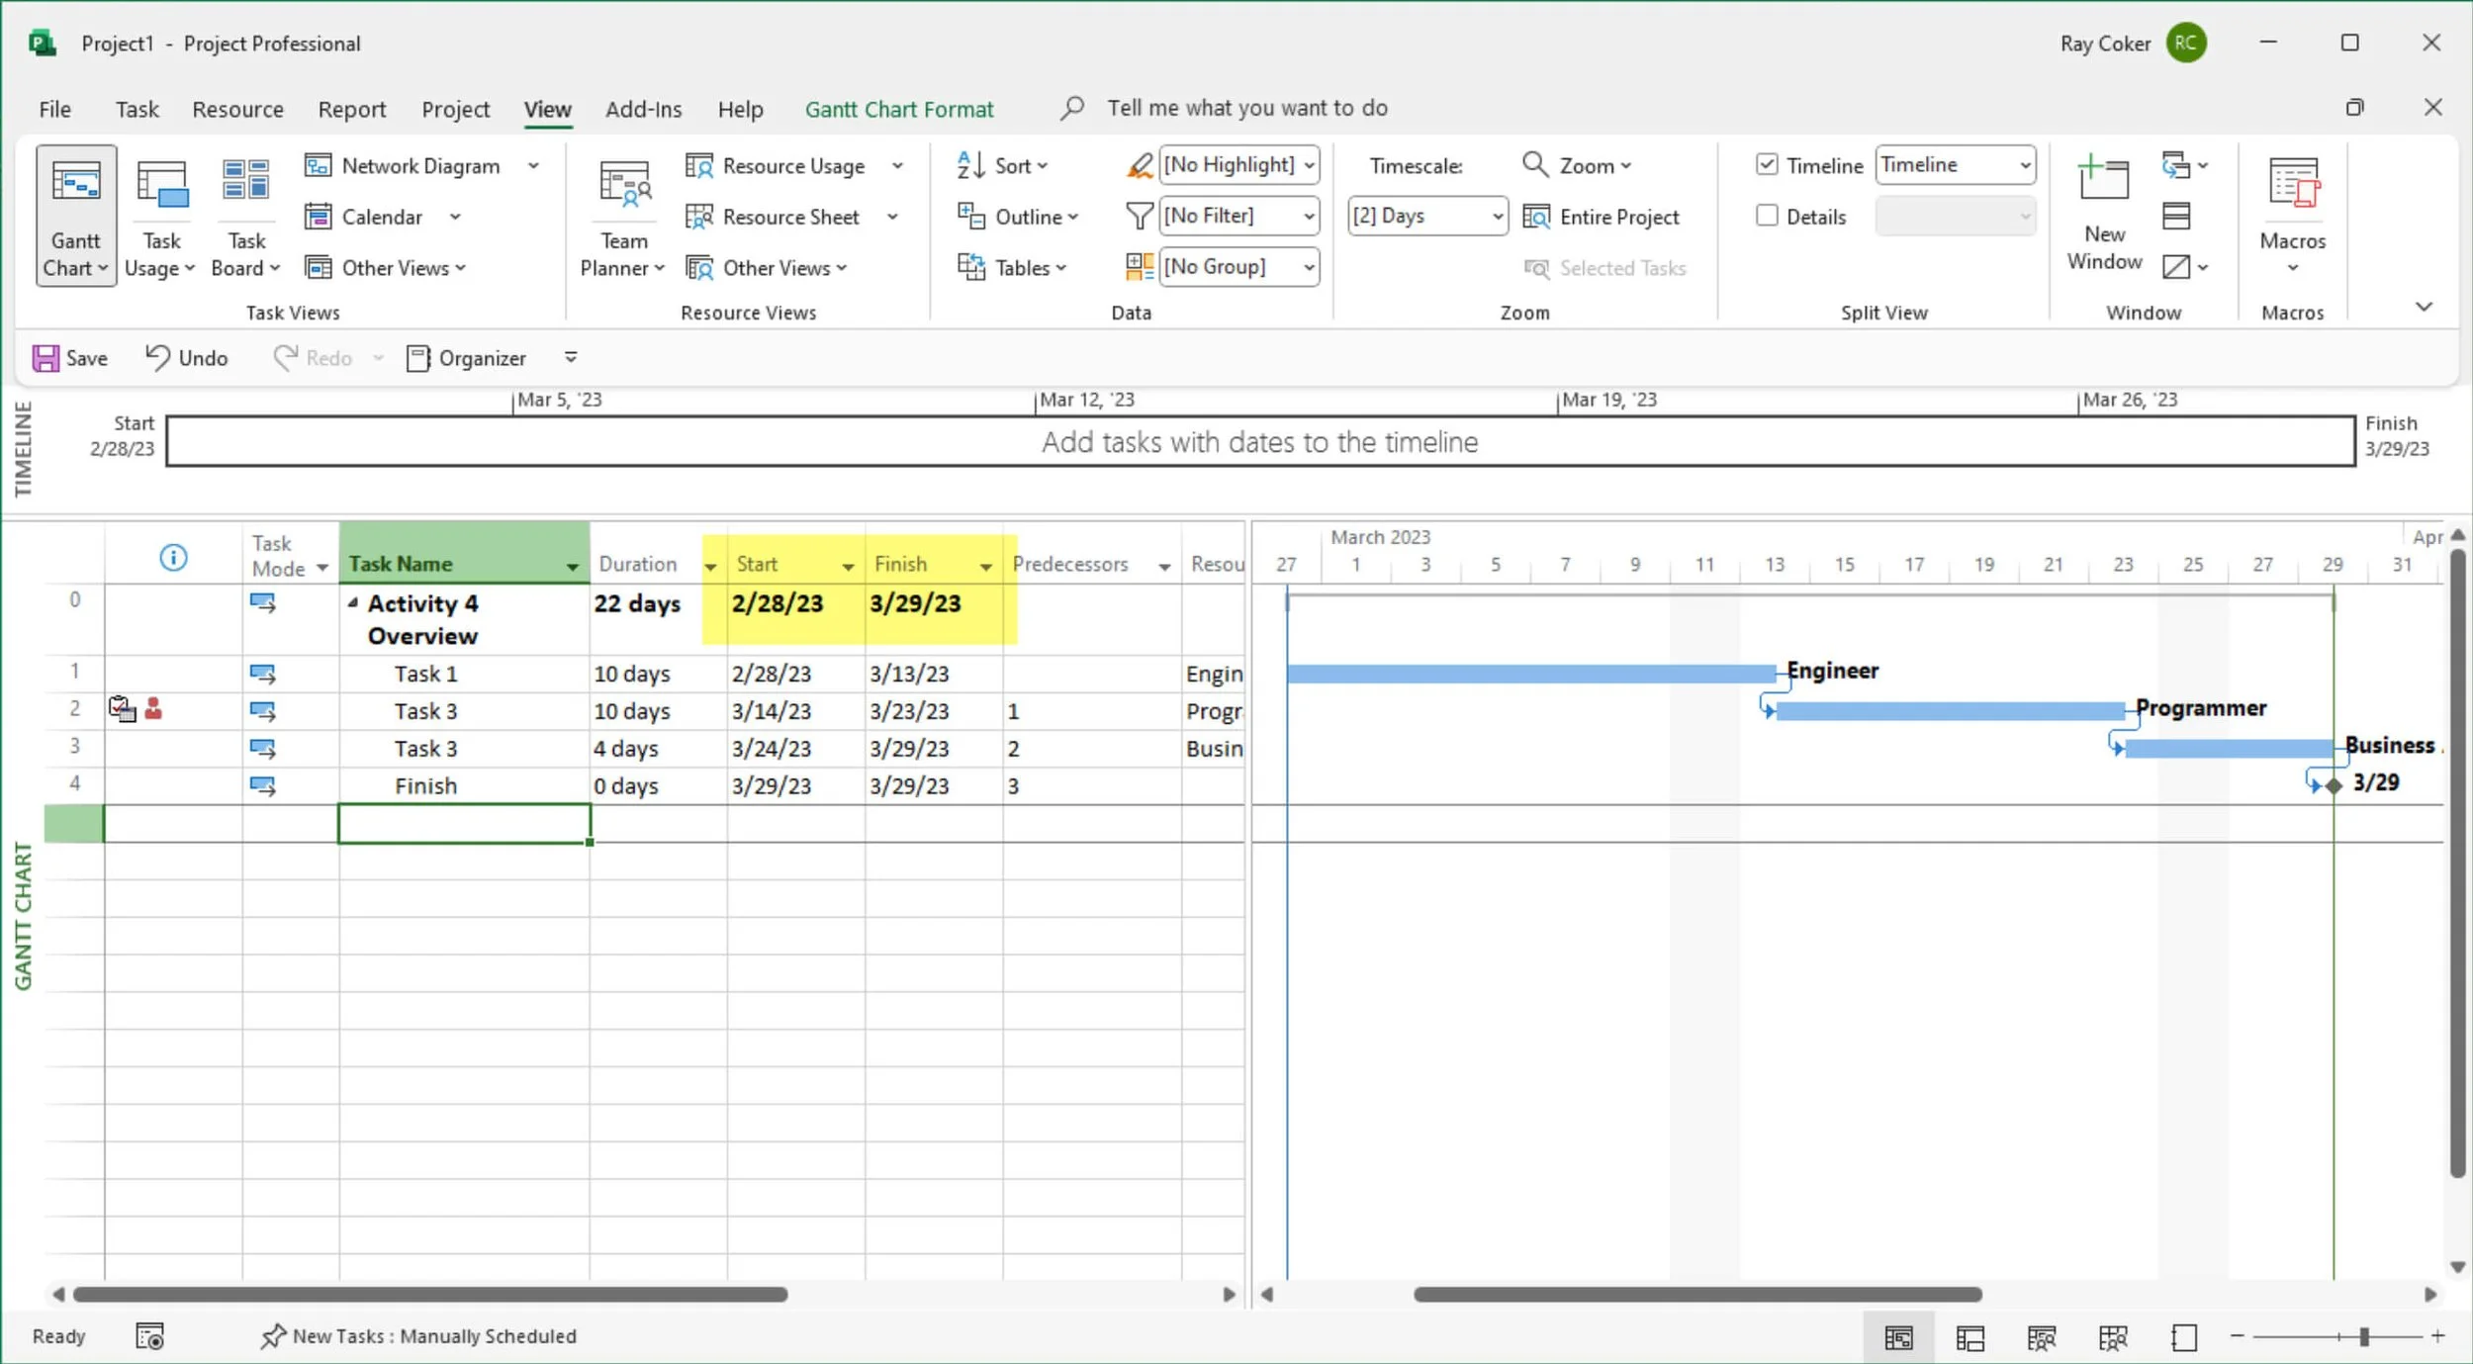Collapse the ribbon with the chevron

(2423, 307)
